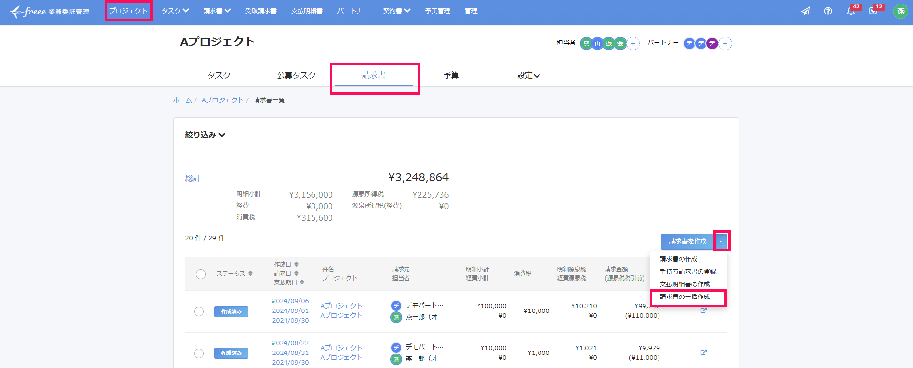Choose 請求書の作成 menu entry

[678, 259]
